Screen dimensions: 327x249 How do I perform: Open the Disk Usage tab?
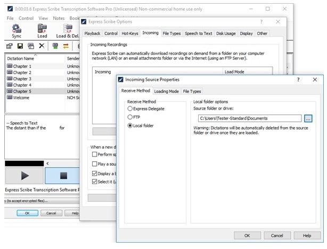coord(226,34)
